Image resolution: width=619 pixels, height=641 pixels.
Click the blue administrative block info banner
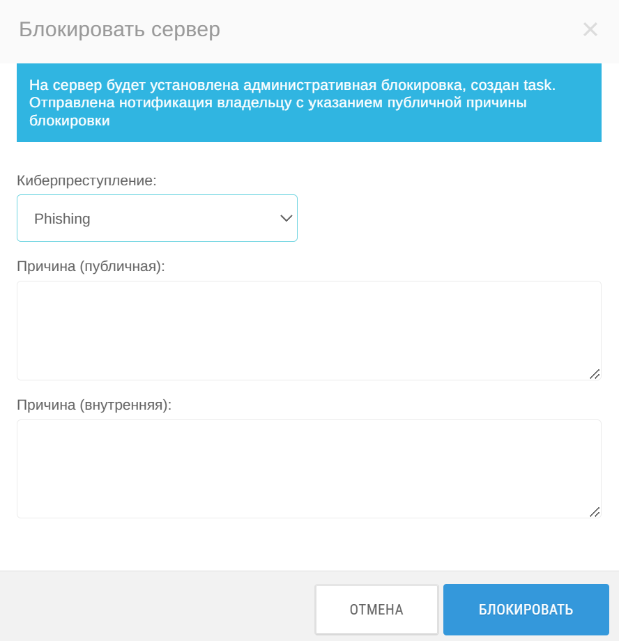pyautogui.click(x=309, y=102)
